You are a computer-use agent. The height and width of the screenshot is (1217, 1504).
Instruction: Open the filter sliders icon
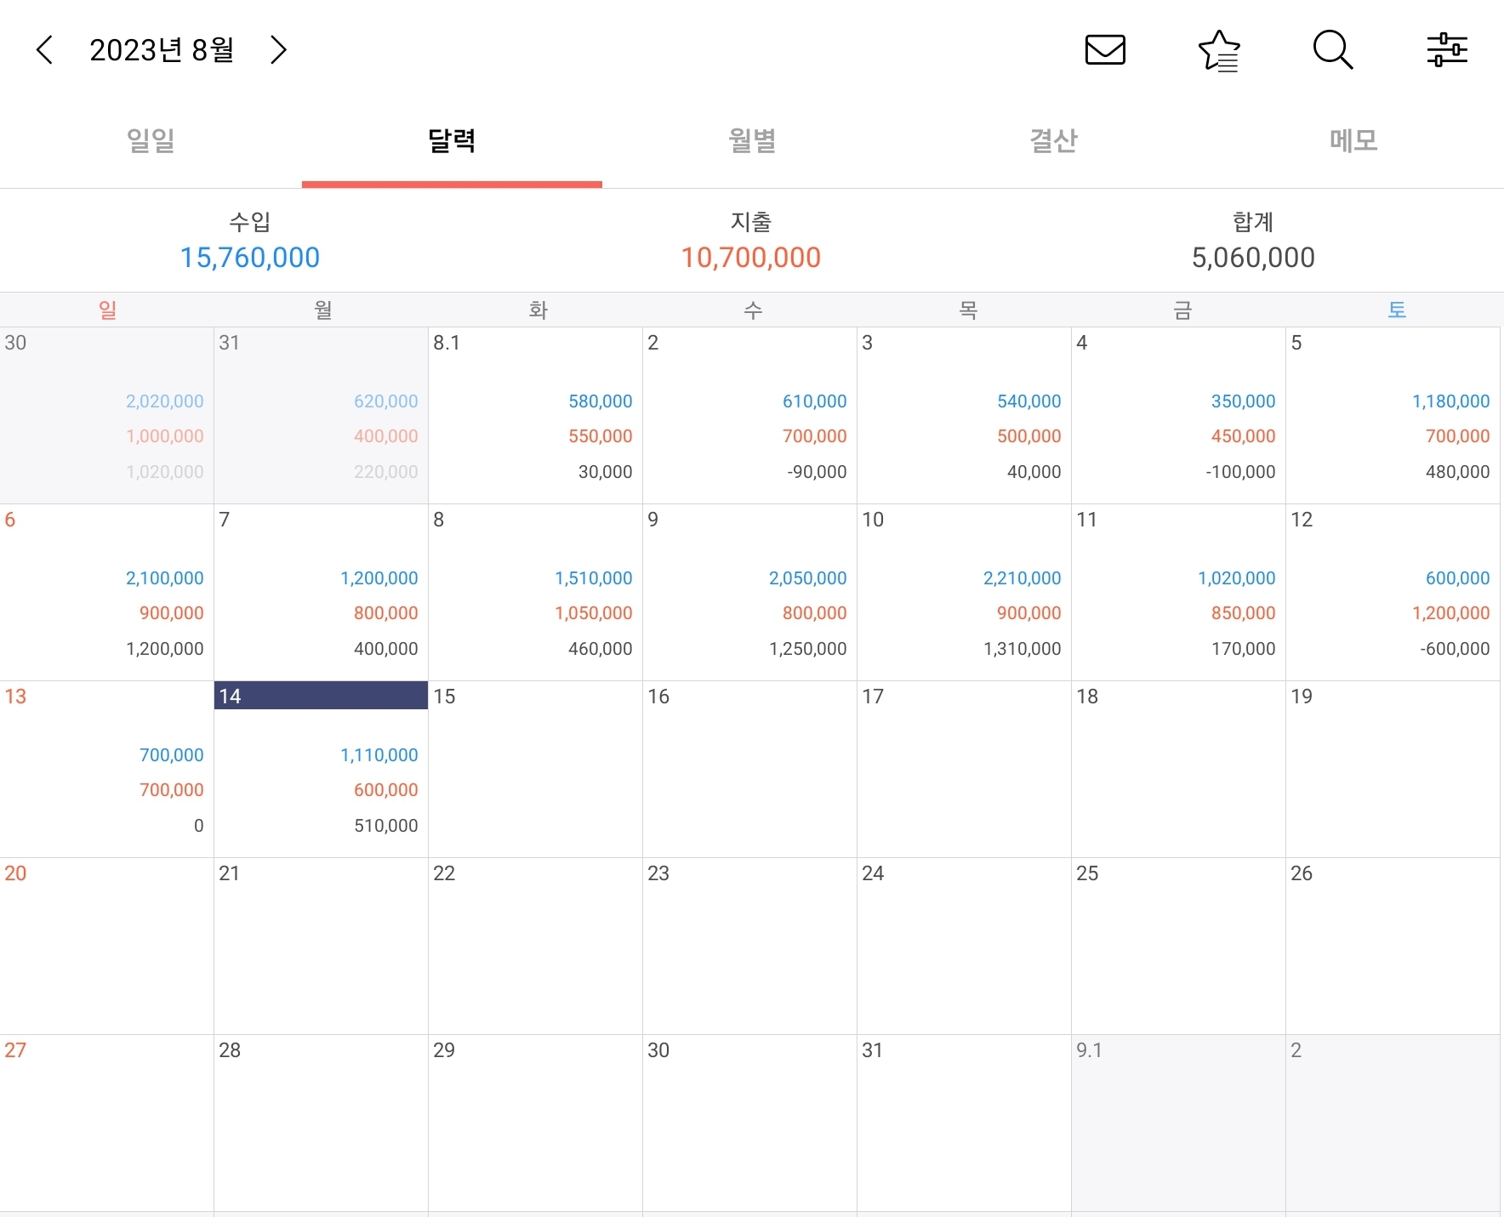(x=1447, y=50)
